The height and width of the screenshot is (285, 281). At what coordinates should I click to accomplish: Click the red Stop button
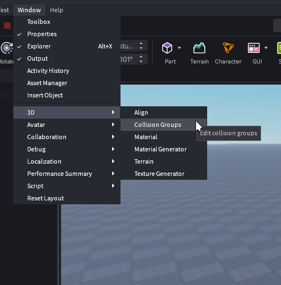(x=7, y=26)
